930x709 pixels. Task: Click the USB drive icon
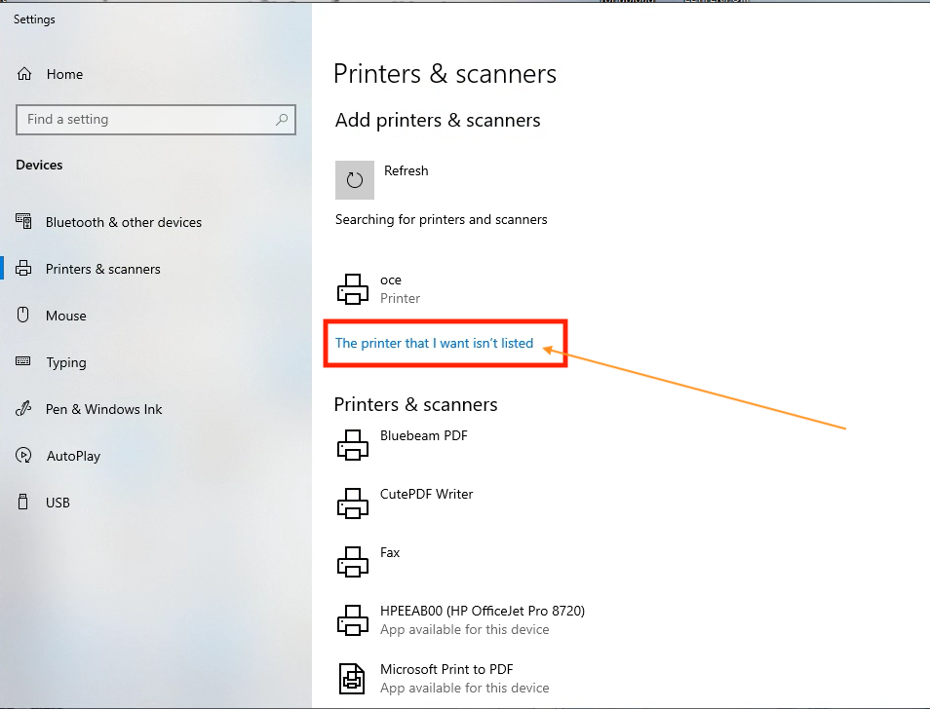click(x=23, y=502)
